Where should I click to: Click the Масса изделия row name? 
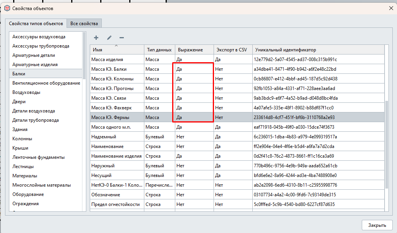107,60
